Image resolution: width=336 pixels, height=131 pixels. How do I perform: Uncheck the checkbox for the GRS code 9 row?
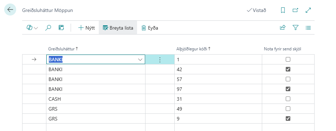[x=288, y=118]
